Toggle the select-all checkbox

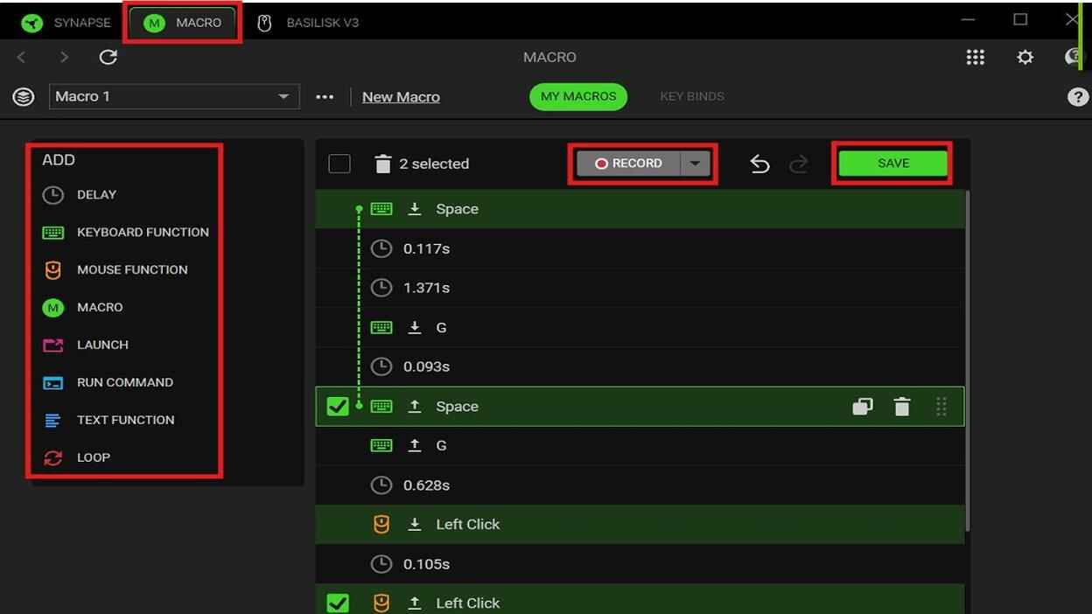pyautogui.click(x=339, y=164)
